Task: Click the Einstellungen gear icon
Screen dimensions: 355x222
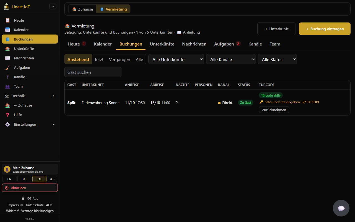Action: click(7, 124)
